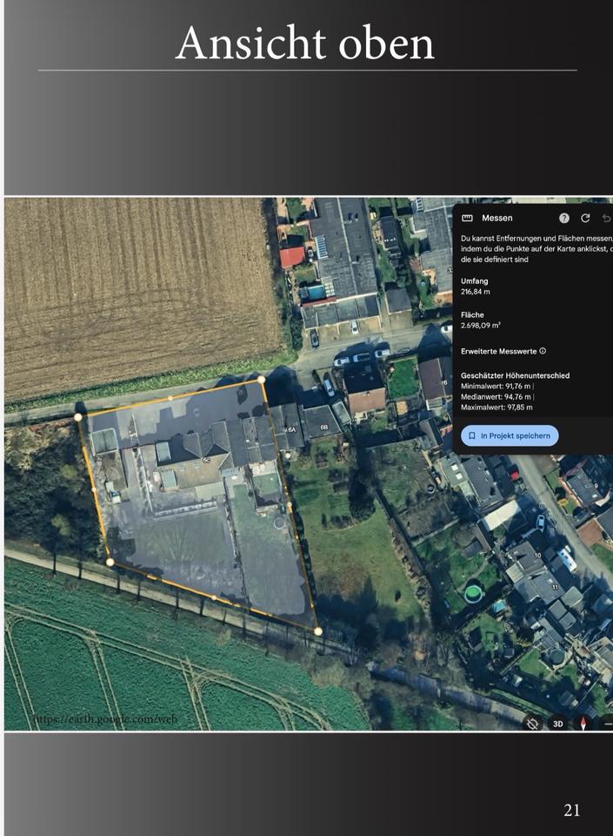Viewport: 613px width, 836px height.
Task: Restart measurement with the refresh icon
Action: pyautogui.click(x=585, y=219)
